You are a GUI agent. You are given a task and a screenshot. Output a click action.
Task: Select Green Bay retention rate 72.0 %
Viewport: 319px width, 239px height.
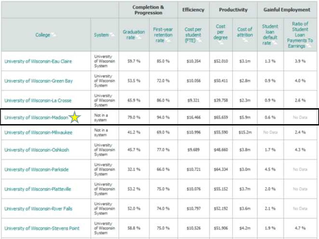tap(163, 81)
